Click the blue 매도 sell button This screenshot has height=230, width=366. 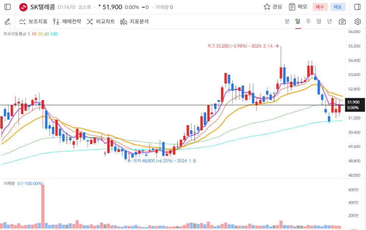click(x=338, y=7)
